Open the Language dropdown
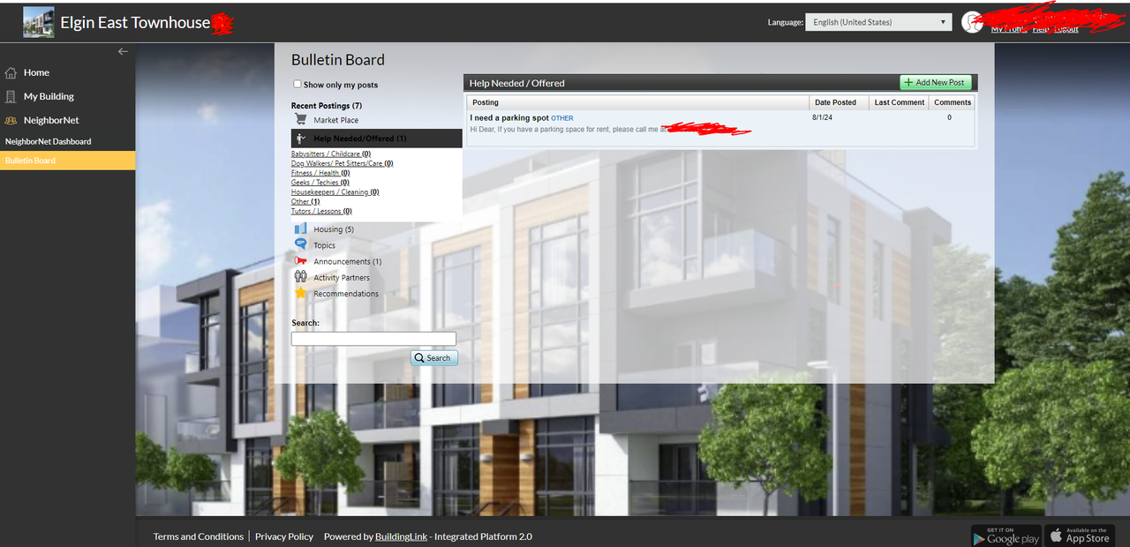 [x=878, y=22]
